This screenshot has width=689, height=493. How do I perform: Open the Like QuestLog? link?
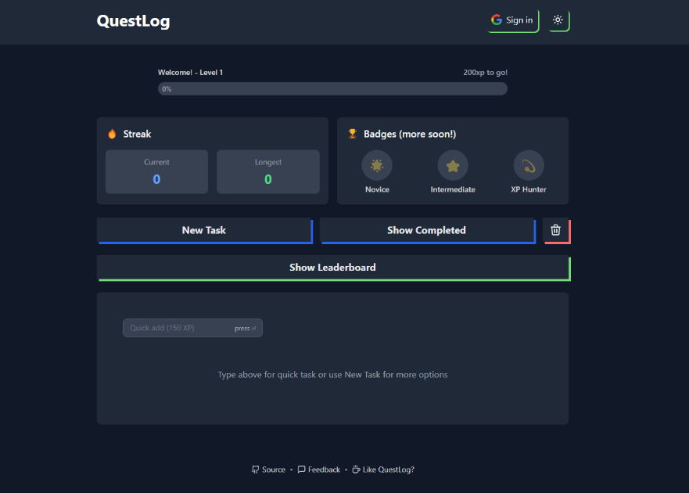[383, 470]
